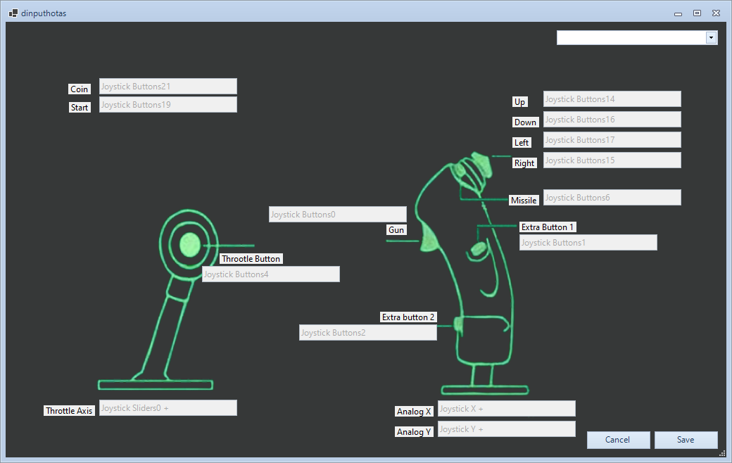The image size is (732, 463).
Task: Select the Missile binding field showing Buttons6
Action: click(x=612, y=198)
